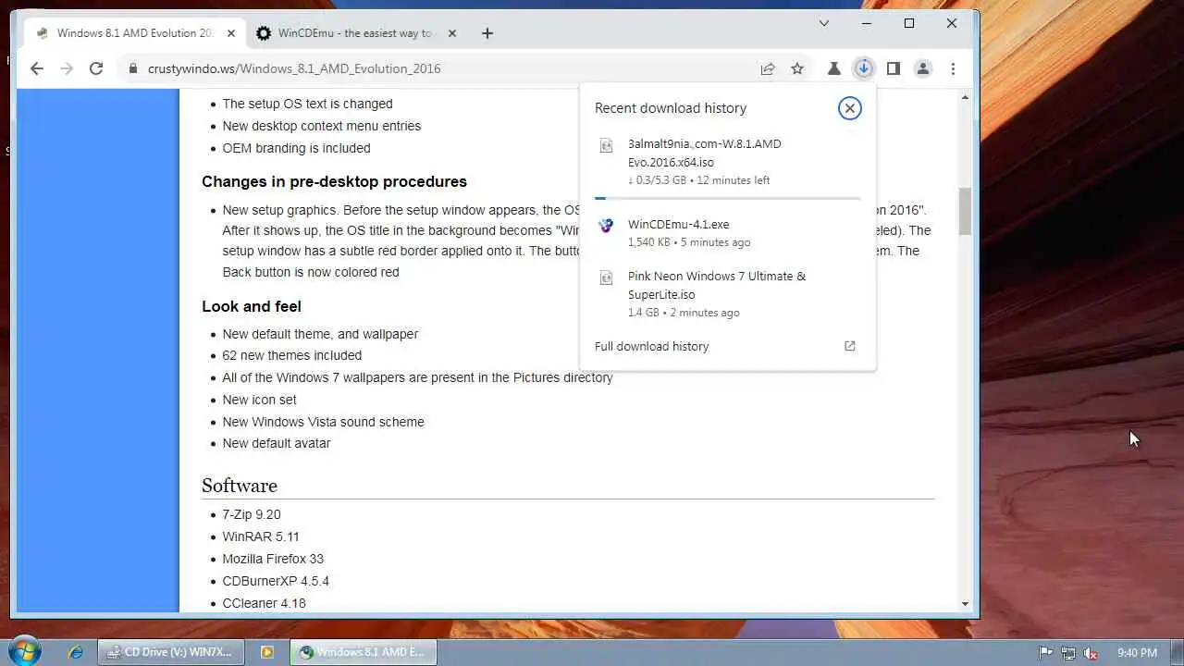The height and width of the screenshot is (666, 1184).
Task: Open the Pink Neon Windows 7 Ultimate ISO download
Action: click(728, 294)
